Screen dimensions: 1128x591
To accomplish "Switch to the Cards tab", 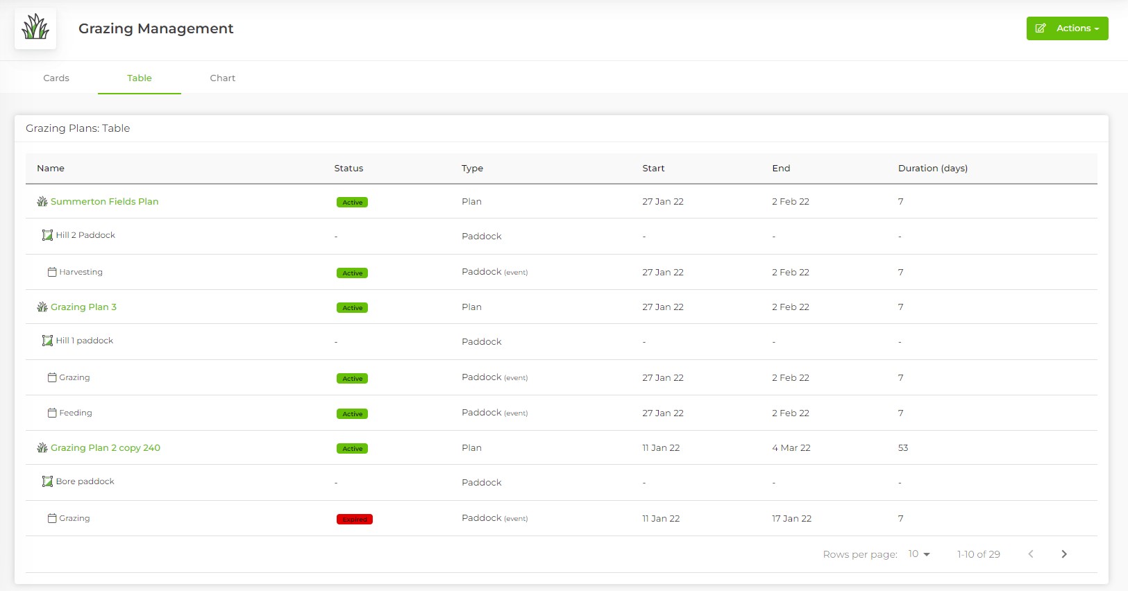I will (56, 78).
